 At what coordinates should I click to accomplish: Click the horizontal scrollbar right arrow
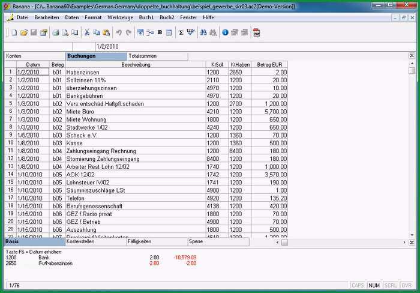coord(404,243)
